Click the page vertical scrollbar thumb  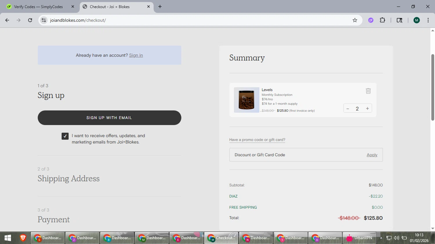pos(433,87)
